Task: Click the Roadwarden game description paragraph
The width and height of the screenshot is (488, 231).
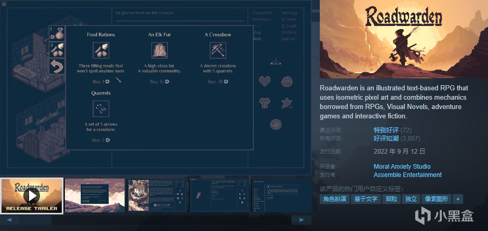Action: pos(394,102)
